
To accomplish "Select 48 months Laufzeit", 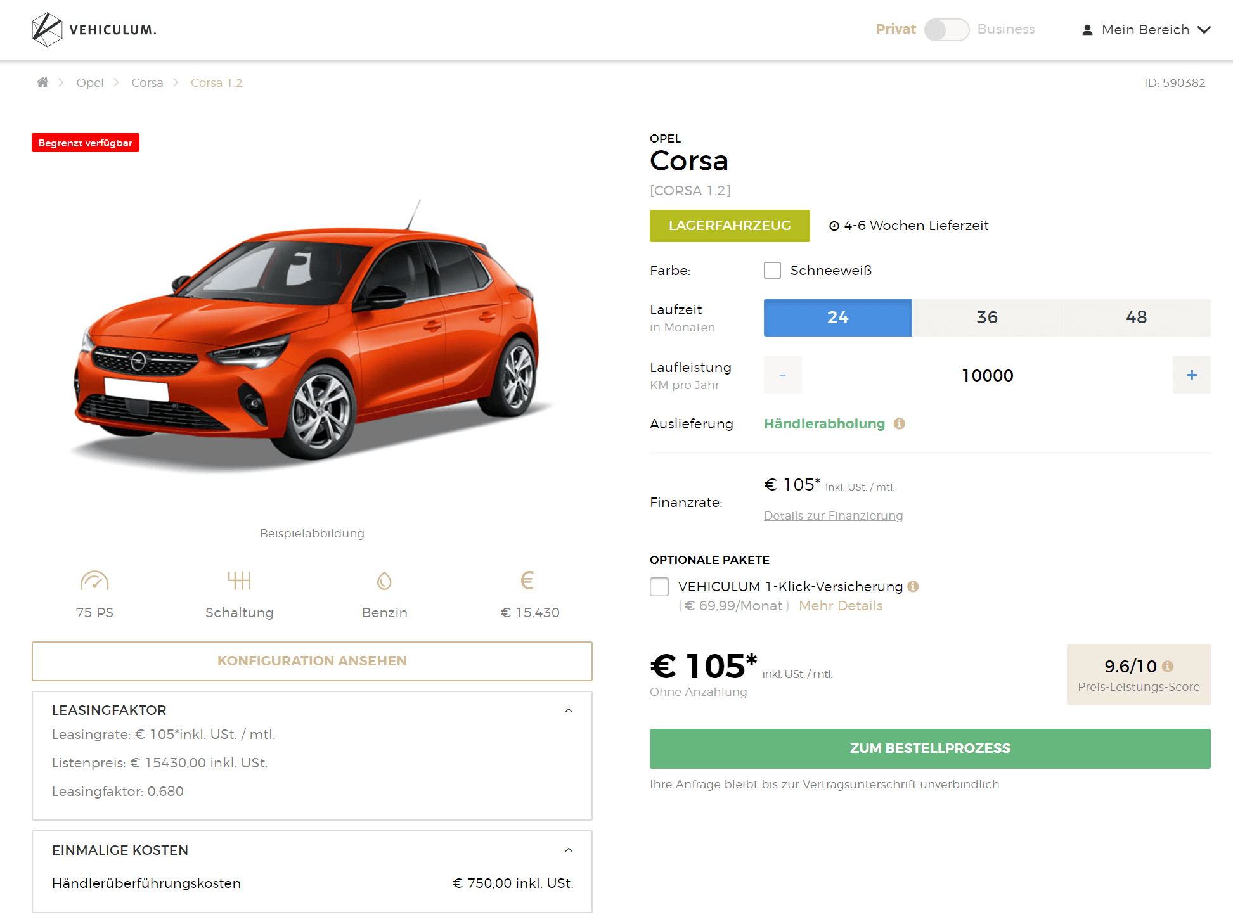I will tap(1137, 318).
